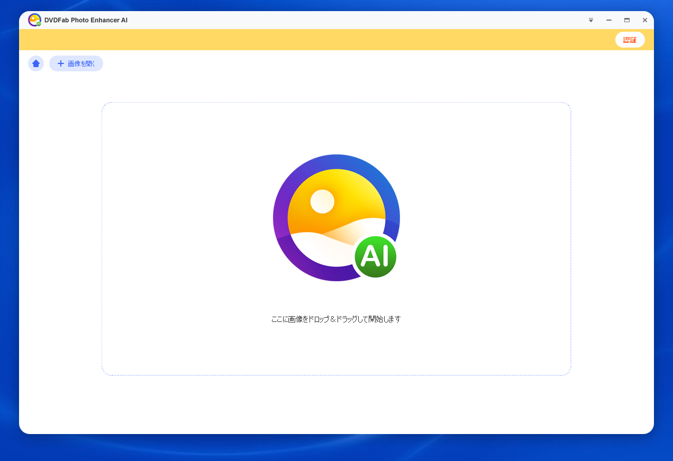Close the Photo Enhancer AI window
This screenshot has width=673, height=461.
(645, 20)
